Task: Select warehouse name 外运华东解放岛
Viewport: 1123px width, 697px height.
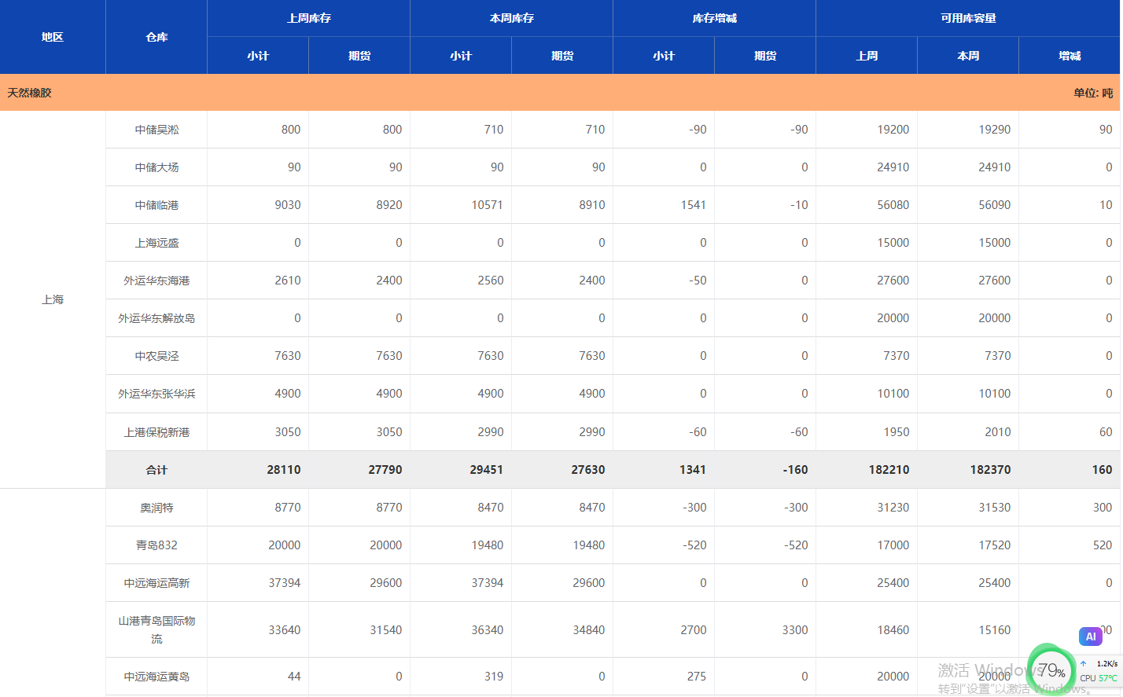Action: coord(156,318)
